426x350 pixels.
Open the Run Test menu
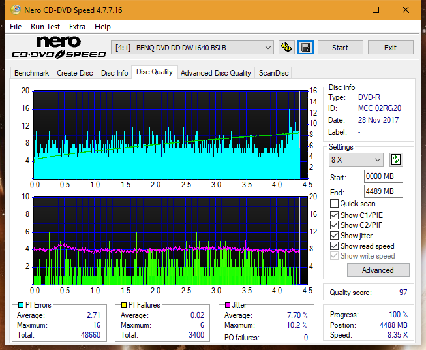pyautogui.click(x=46, y=27)
